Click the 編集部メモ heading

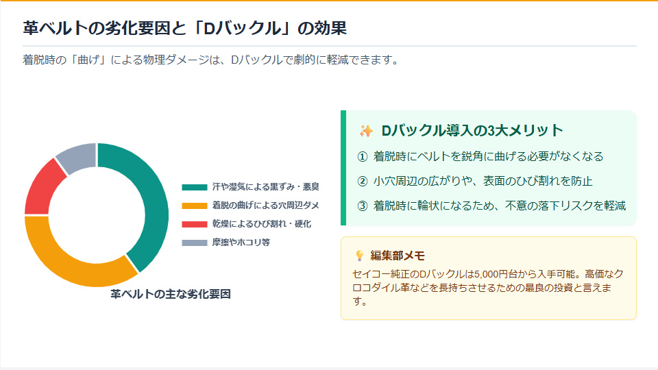point(398,256)
